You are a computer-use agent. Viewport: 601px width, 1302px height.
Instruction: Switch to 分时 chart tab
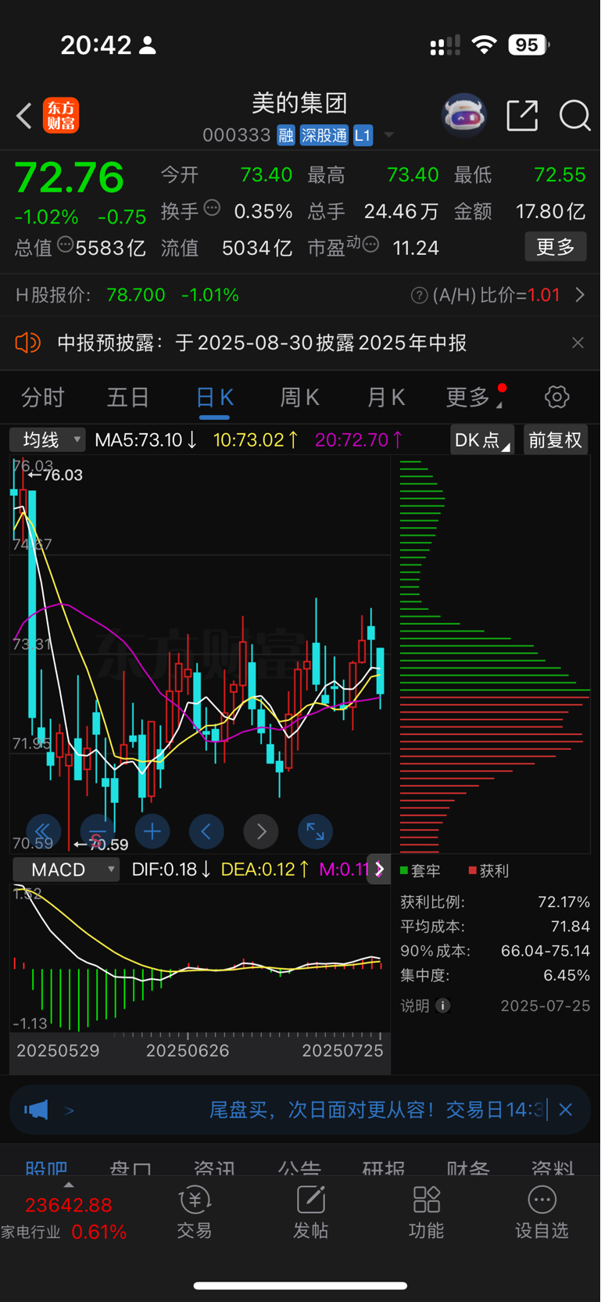[x=42, y=397]
